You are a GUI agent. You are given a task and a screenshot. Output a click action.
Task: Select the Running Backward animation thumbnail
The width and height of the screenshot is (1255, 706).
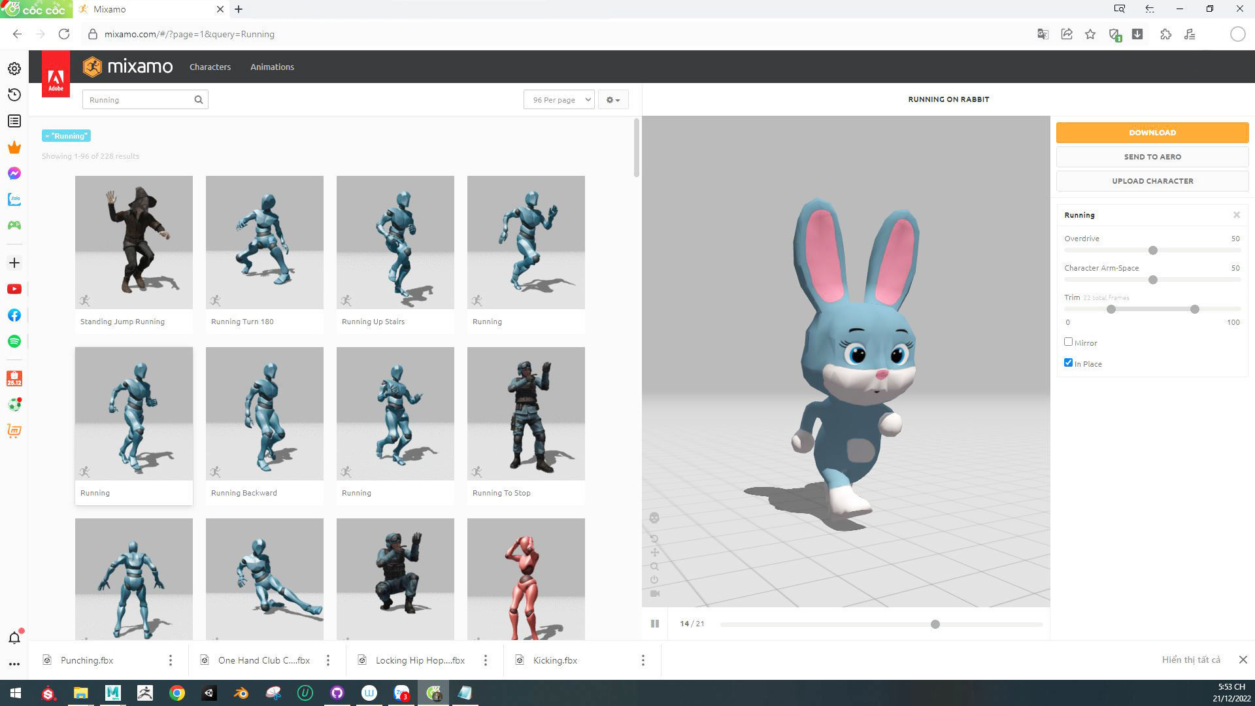click(264, 414)
